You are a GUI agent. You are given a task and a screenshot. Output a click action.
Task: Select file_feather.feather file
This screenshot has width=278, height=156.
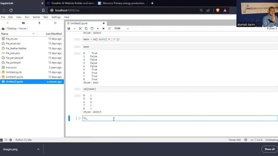(x=32, y=48)
